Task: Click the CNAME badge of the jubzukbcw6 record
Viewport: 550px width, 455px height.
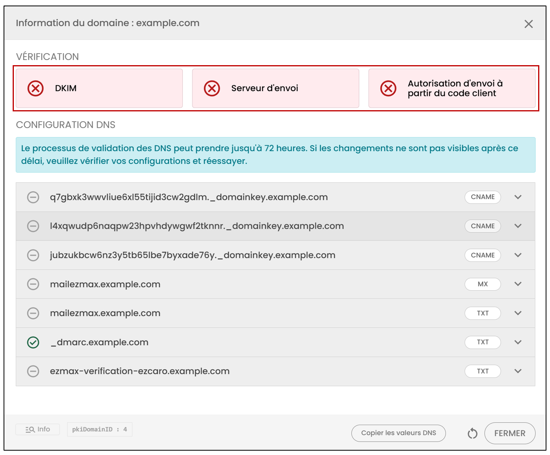Action: point(483,255)
